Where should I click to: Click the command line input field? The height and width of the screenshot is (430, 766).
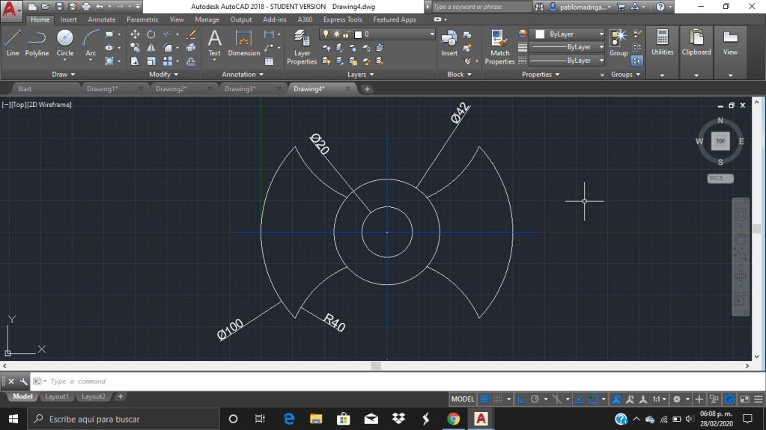point(225,381)
